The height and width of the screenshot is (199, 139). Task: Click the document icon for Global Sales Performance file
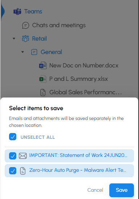click(43, 92)
